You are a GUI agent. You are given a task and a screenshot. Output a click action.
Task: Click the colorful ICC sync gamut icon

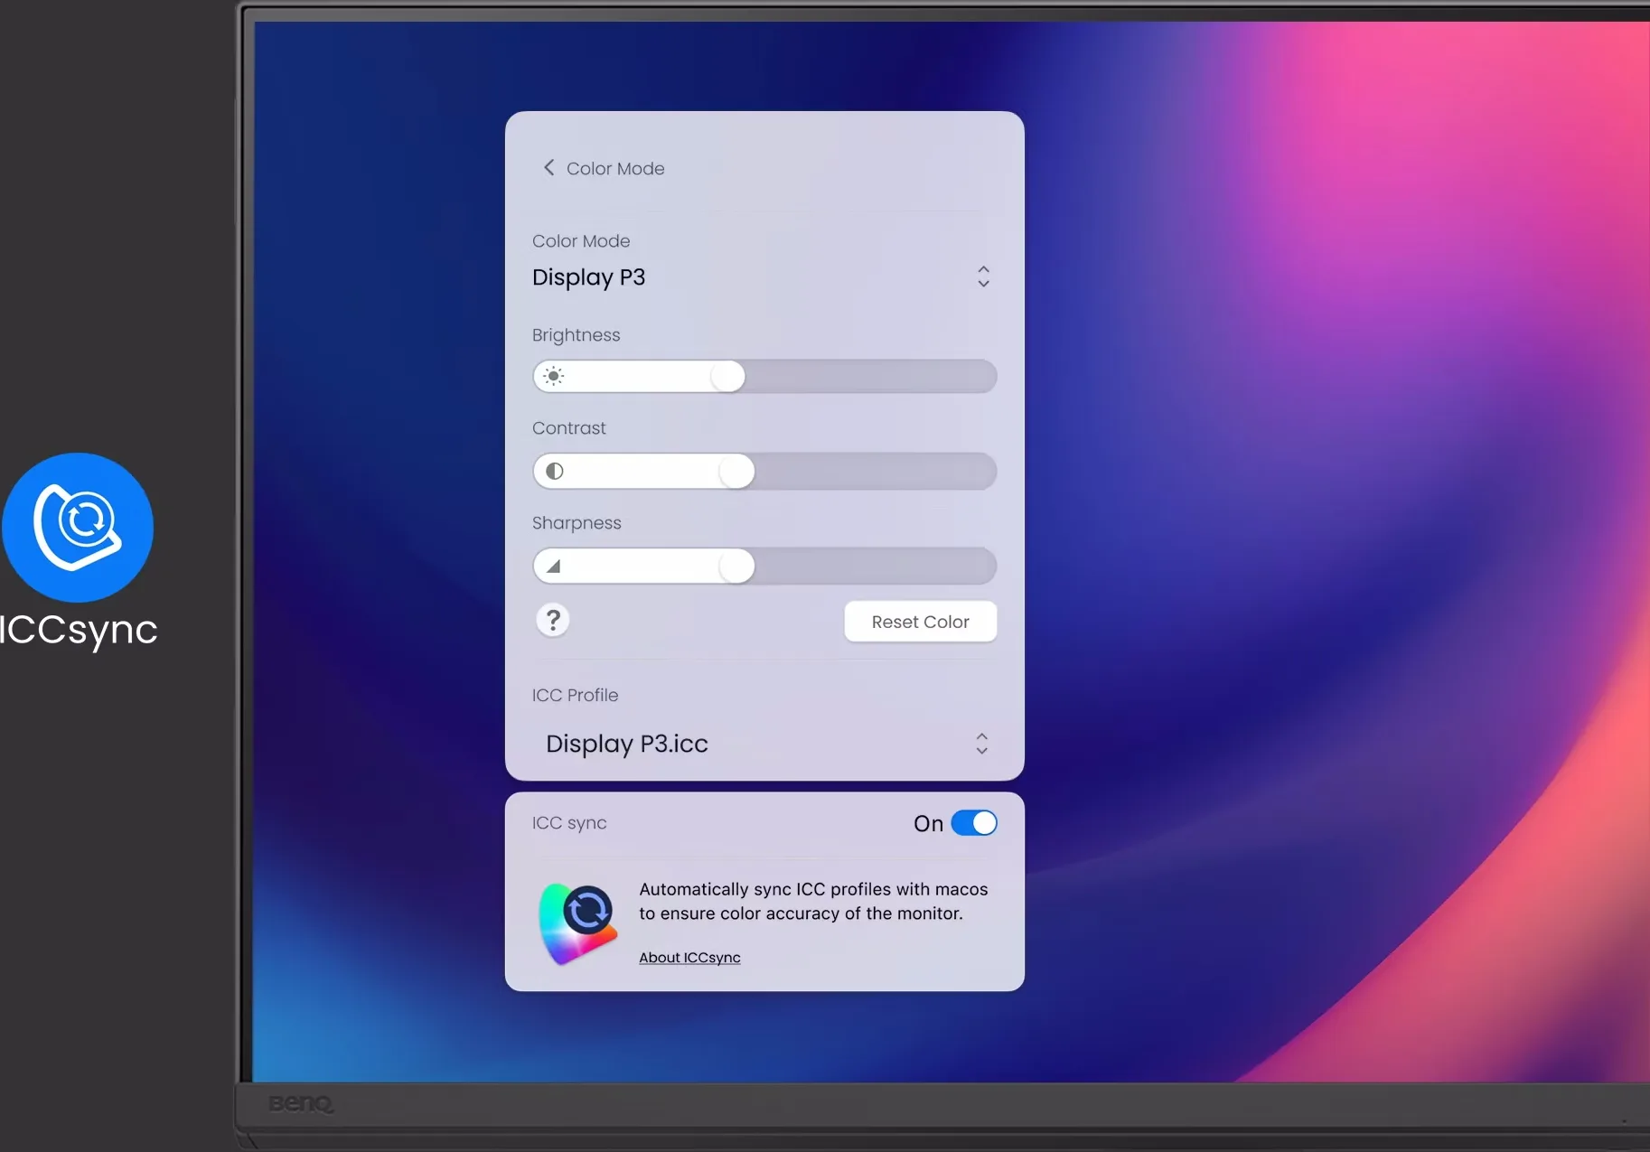577,923
